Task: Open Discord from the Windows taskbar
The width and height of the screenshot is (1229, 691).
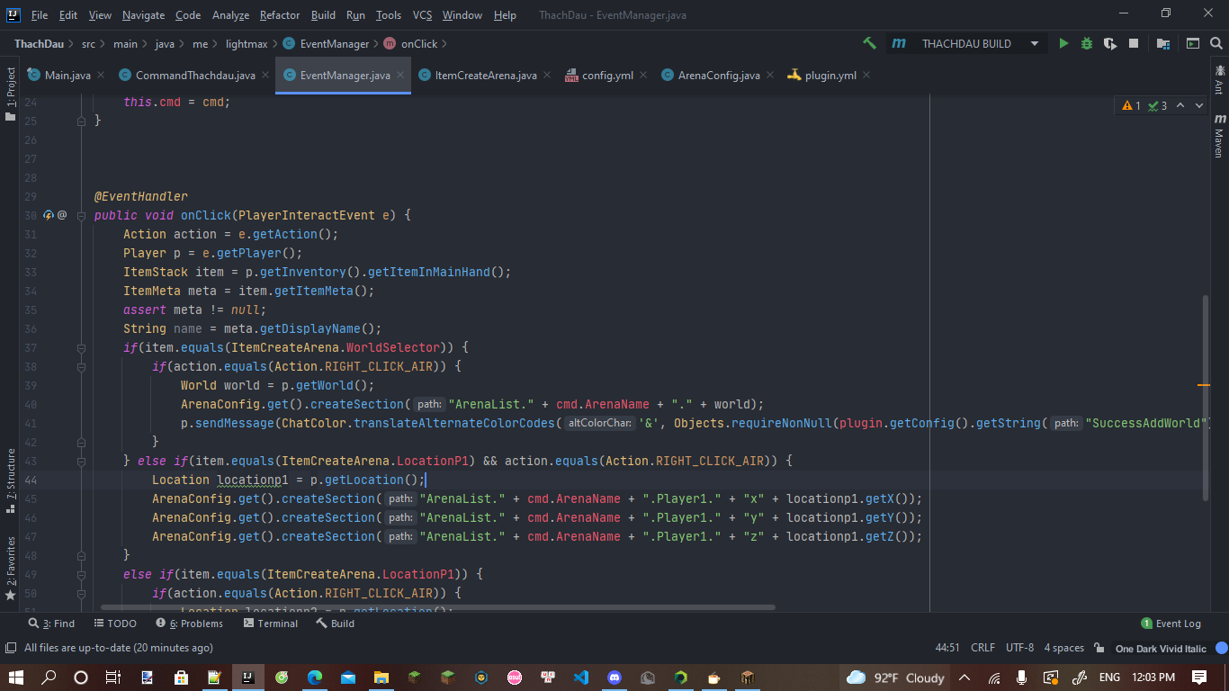Action: coord(614,677)
